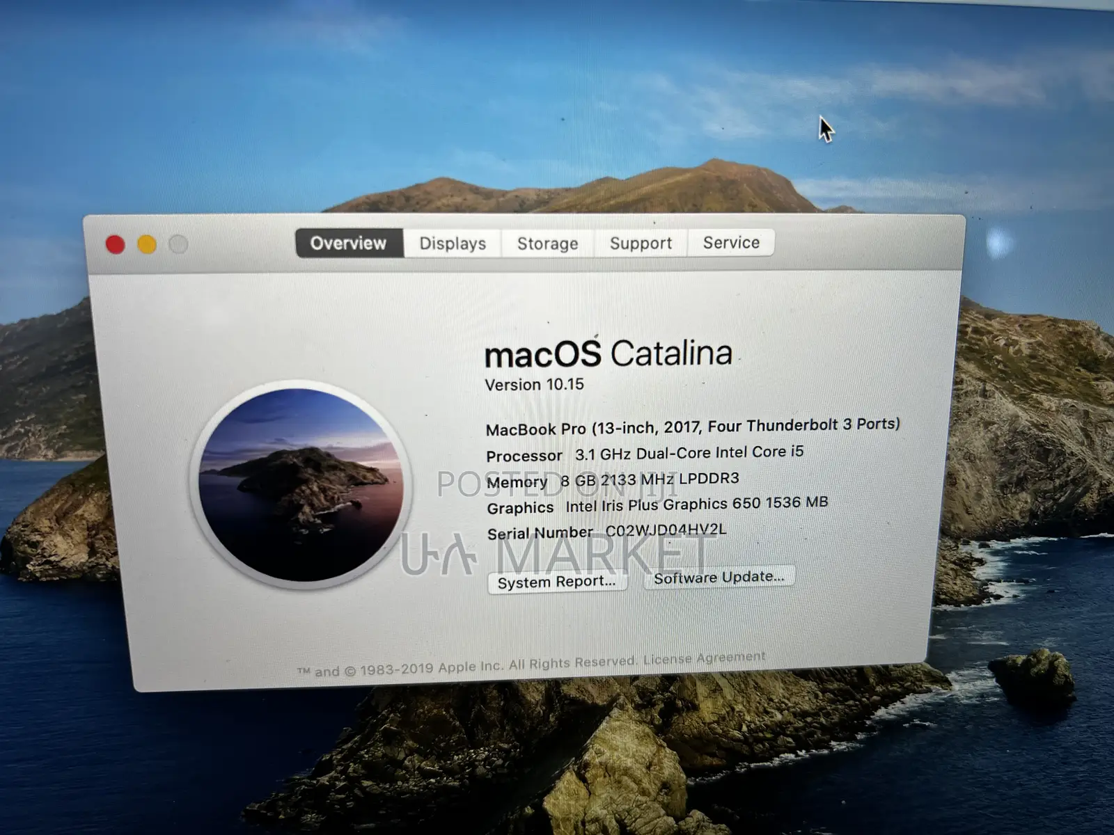
Task: Click the gray zoom window button
Action: pyautogui.click(x=178, y=244)
